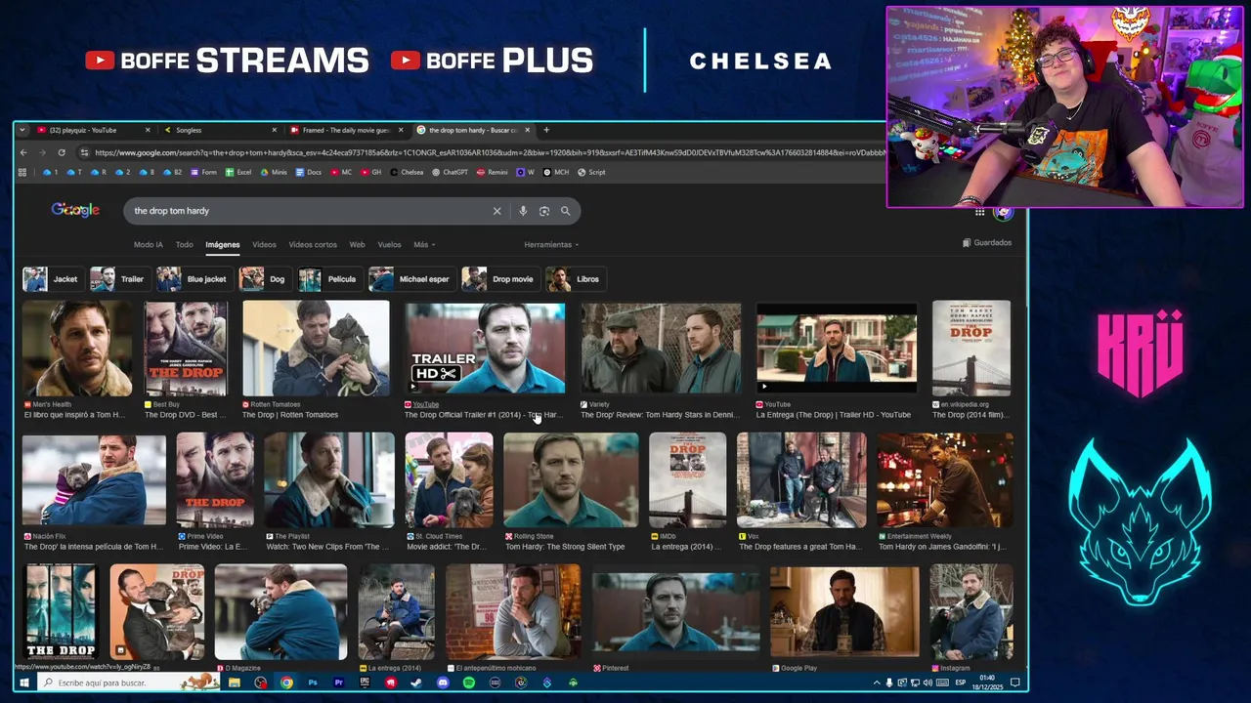Viewport: 1251px width, 703px height.
Task: Filter images by Blue jacket chip
Action: 194,279
